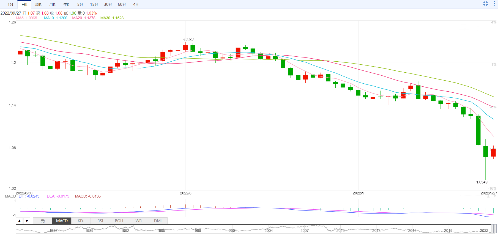Click the MACD: -0.0136 value
The width and height of the screenshot is (498, 241).
pyautogui.click(x=88, y=196)
